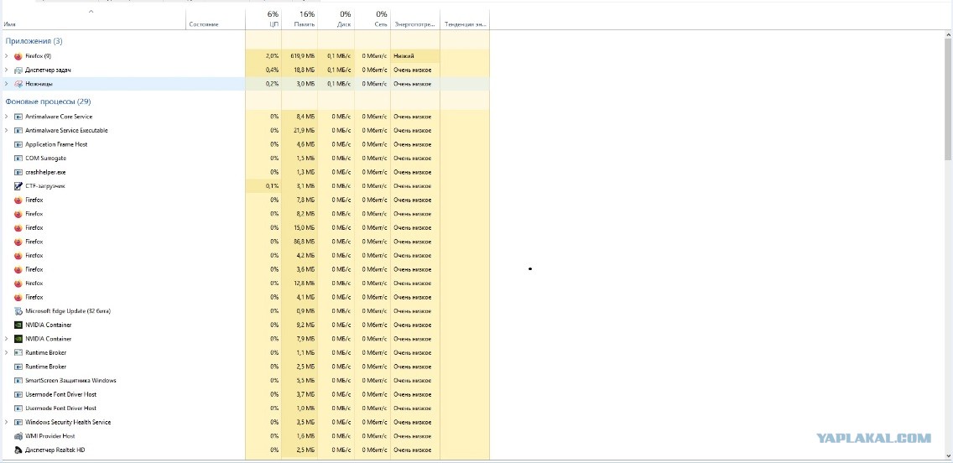The height and width of the screenshot is (463, 953).
Task: Click the crashhelper.exe process icon
Action: coord(18,172)
